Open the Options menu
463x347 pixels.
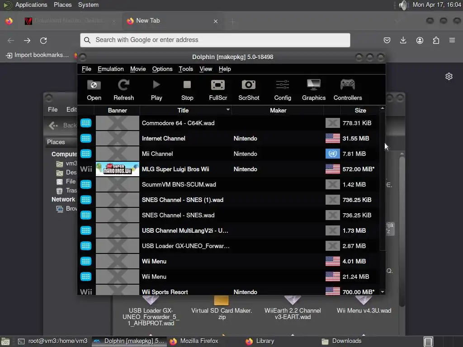click(162, 69)
